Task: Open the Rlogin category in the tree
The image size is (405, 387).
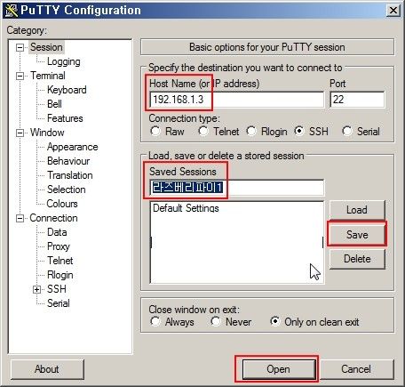Action: pyautogui.click(x=60, y=275)
